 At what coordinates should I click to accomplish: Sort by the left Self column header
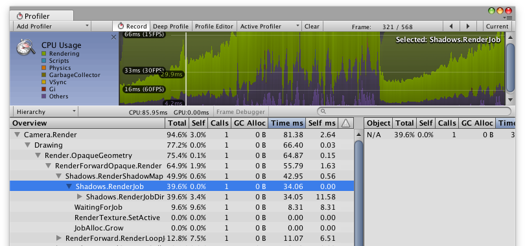[198, 124]
